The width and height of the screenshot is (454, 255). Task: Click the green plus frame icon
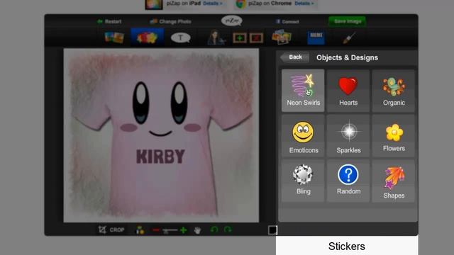point(240,38)
